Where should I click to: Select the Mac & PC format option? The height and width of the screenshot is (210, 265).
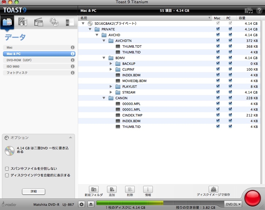[39, 54]
